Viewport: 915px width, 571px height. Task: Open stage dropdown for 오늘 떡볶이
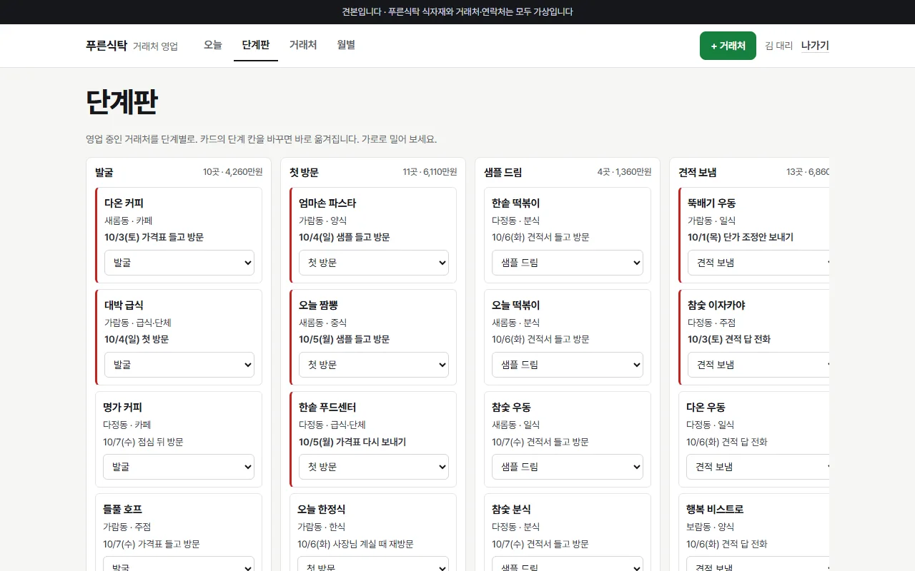coord(568,365)
